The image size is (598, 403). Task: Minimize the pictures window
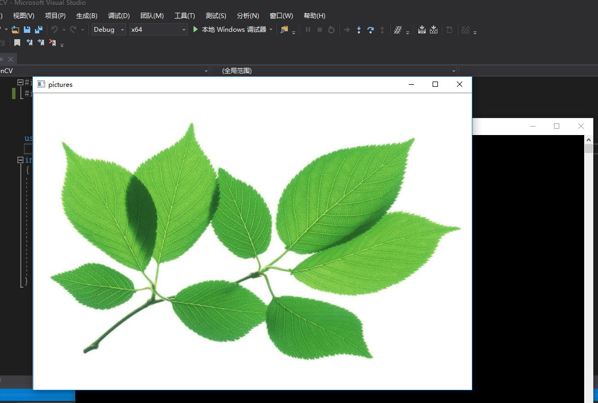click(x=411, y=84)
